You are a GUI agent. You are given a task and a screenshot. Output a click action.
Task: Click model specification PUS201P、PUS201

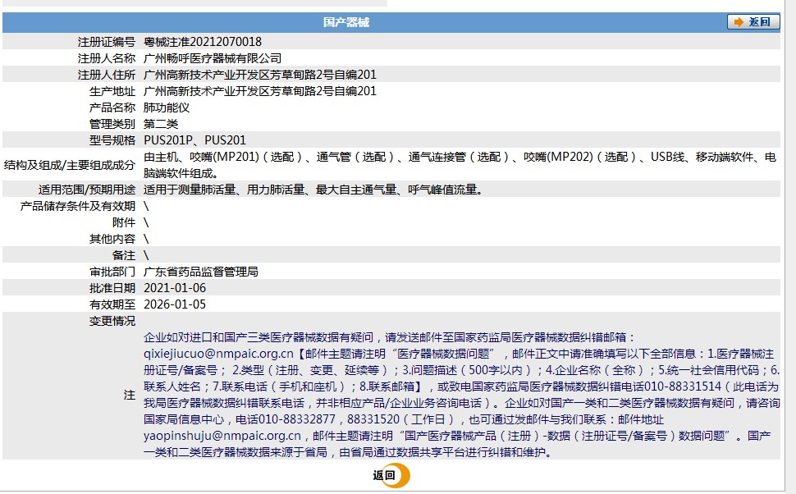coord(194,140)
